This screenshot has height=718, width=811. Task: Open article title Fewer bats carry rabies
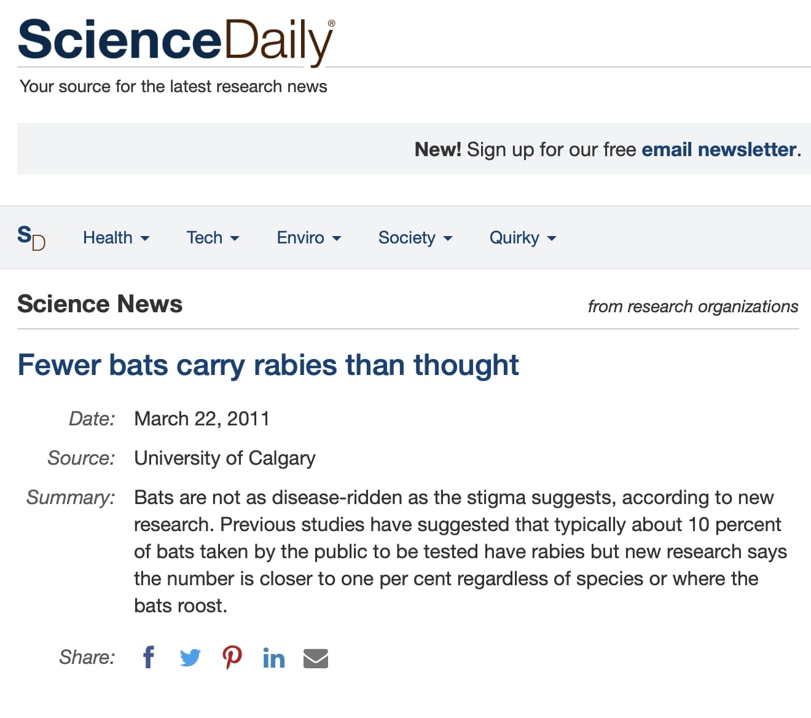click(x=268, y=365)
